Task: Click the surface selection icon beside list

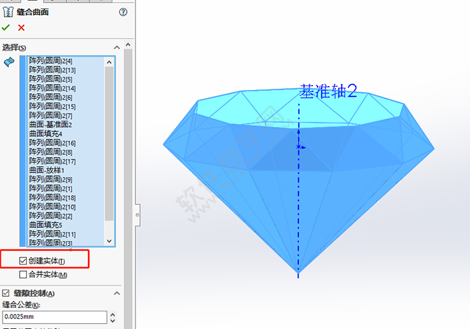Action: coord(9,62)
